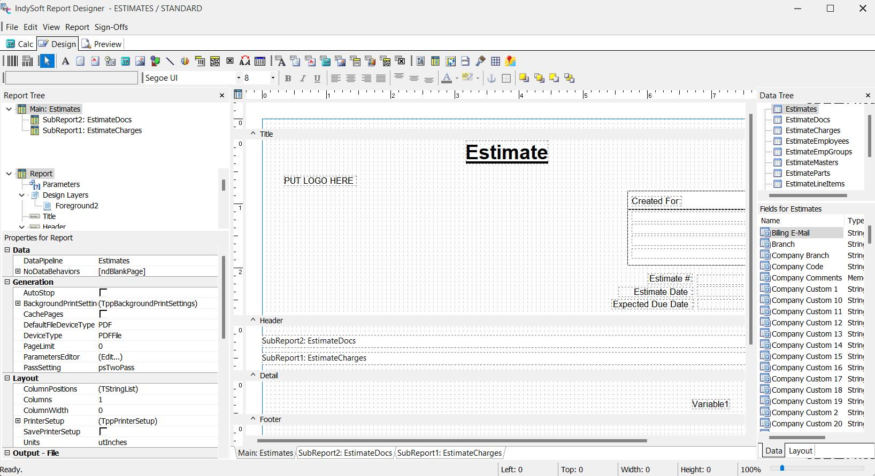The image size is (875, 476).
Task: Click the anchor icon in format toolbar
Action: pyautogui.click(x=491, y=79)
